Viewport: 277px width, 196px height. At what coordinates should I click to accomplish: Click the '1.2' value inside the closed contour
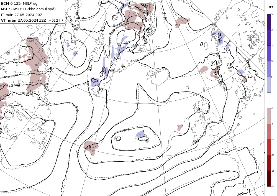[75, 53]
